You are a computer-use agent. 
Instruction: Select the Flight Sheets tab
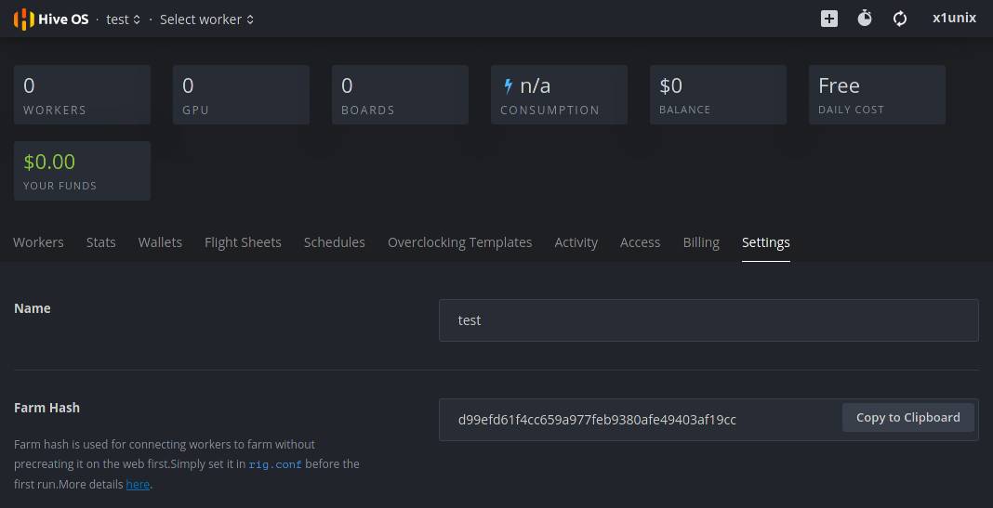(x=243, y=242)
